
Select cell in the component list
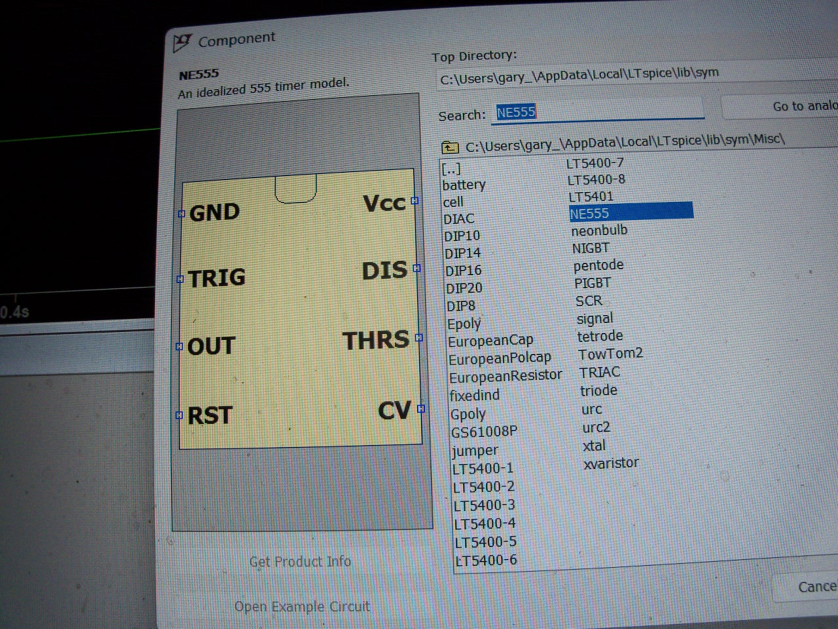coord(453,202)
